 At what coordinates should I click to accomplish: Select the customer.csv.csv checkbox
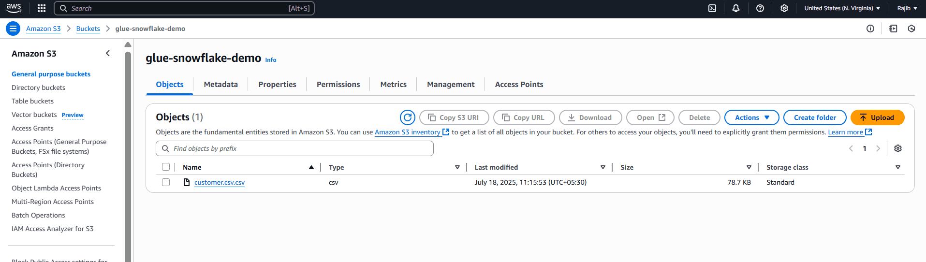166,182
